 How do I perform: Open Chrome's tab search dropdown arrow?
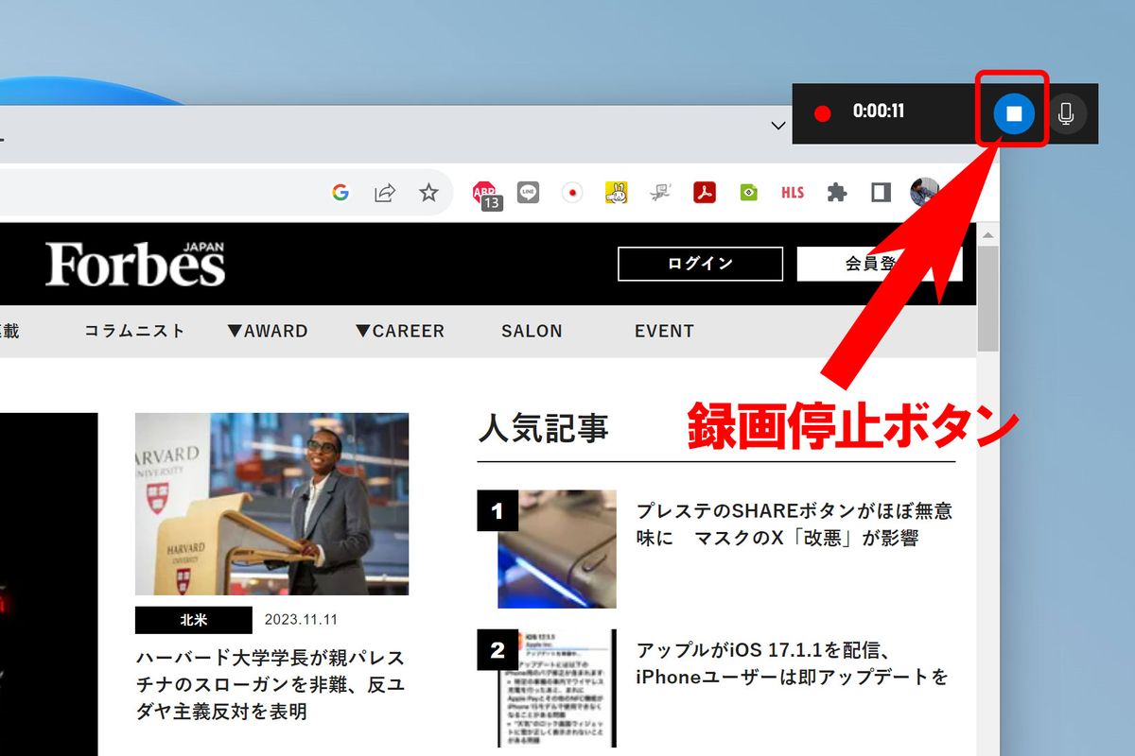tap(778, 126)
